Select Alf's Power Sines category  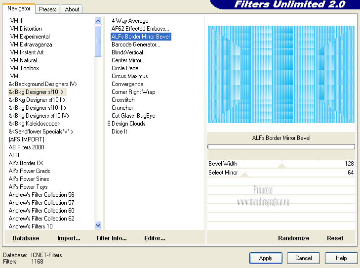[x=29, y=179]
